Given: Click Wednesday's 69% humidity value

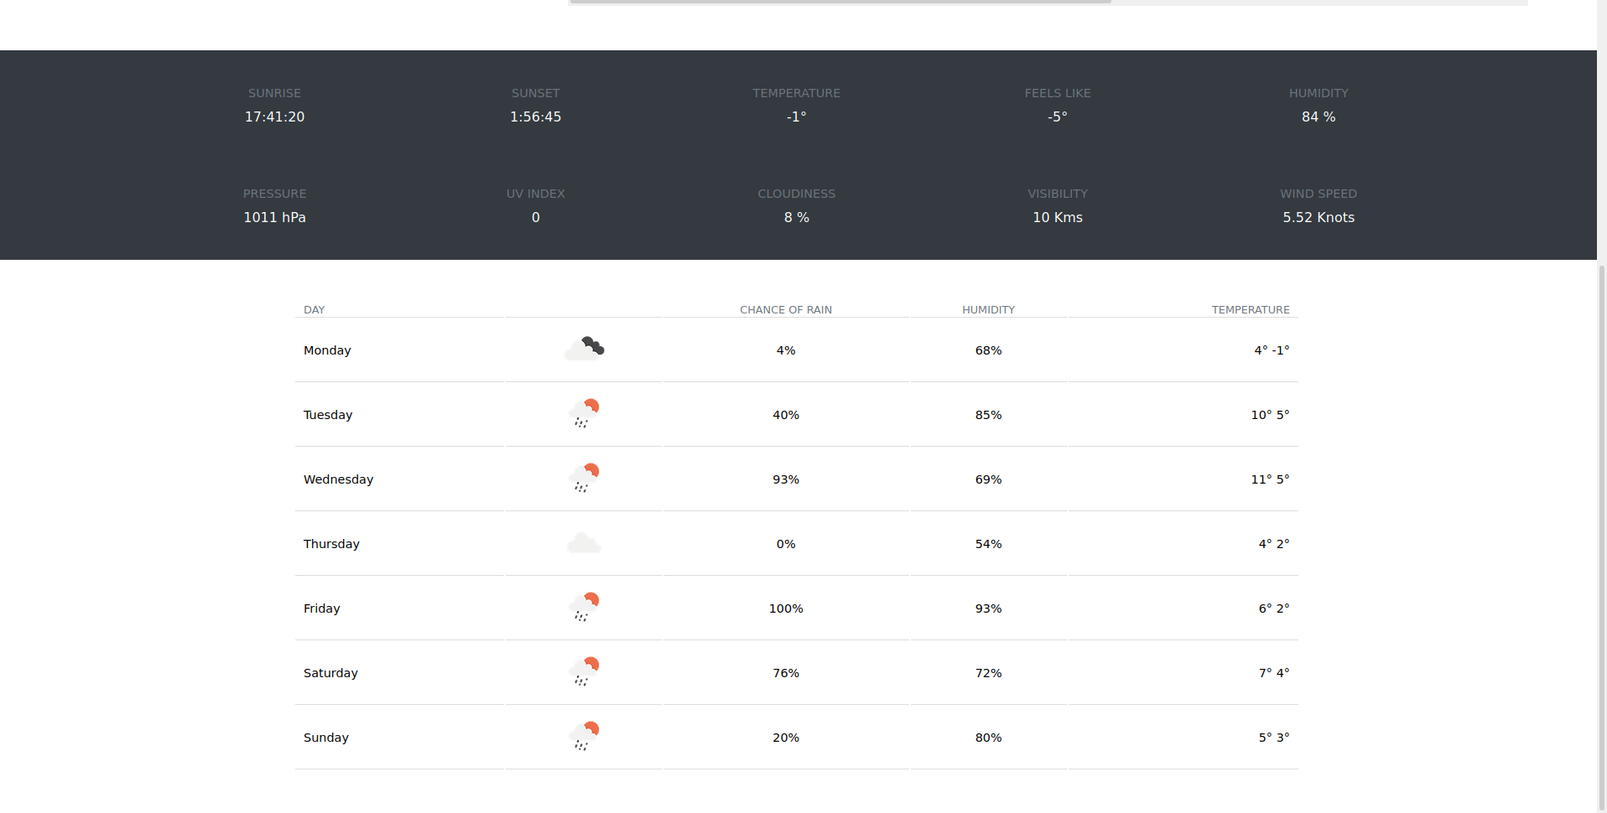Looking at the screenshot, I should [x=989, y=479].
